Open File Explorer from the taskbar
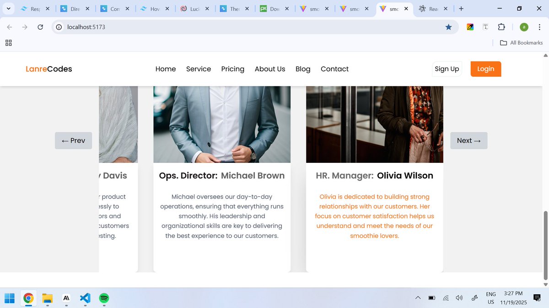549x308 pixels. point(47,298)
